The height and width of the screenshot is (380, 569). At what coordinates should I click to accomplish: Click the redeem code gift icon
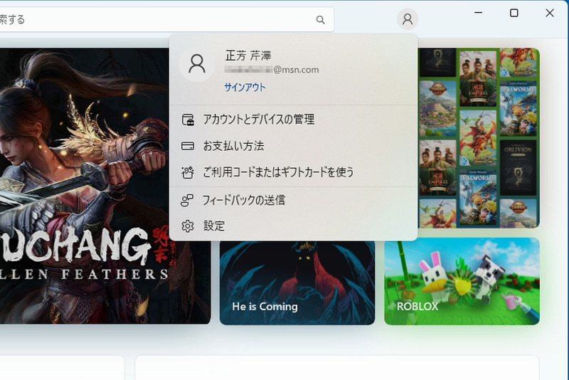coord(188,172)
